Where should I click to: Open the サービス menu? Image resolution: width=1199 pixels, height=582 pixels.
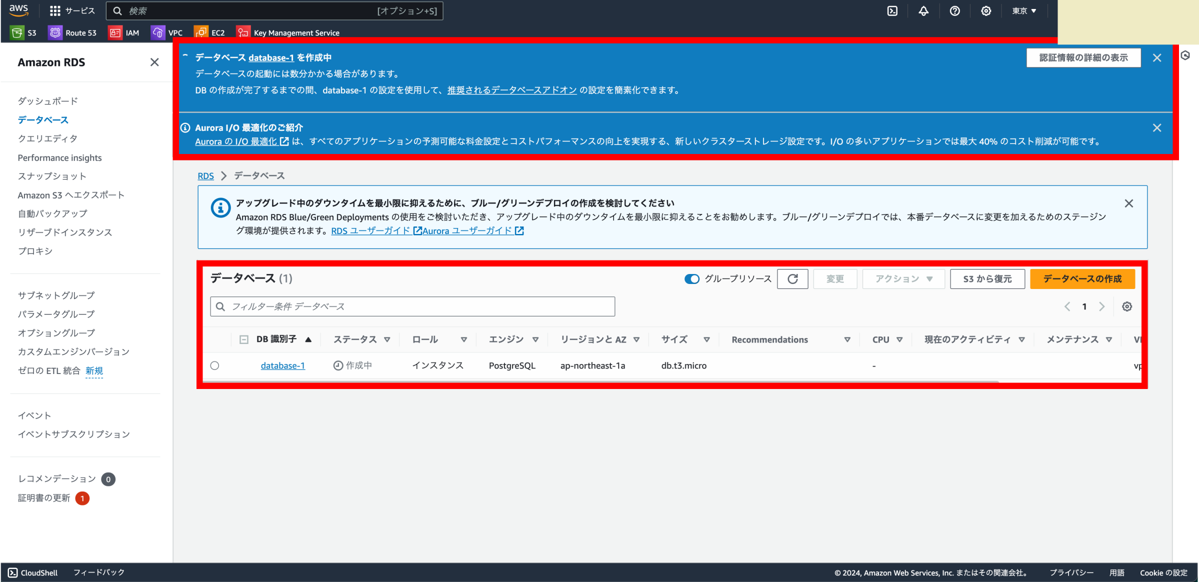[73, 10]
